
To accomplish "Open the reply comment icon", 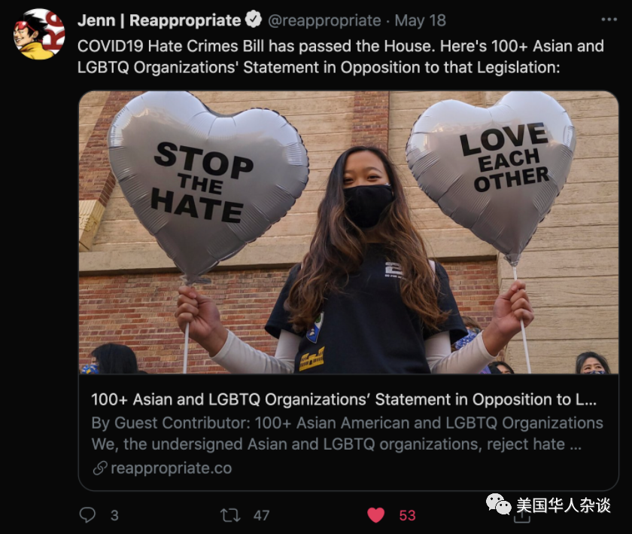I will coord(87,515).
